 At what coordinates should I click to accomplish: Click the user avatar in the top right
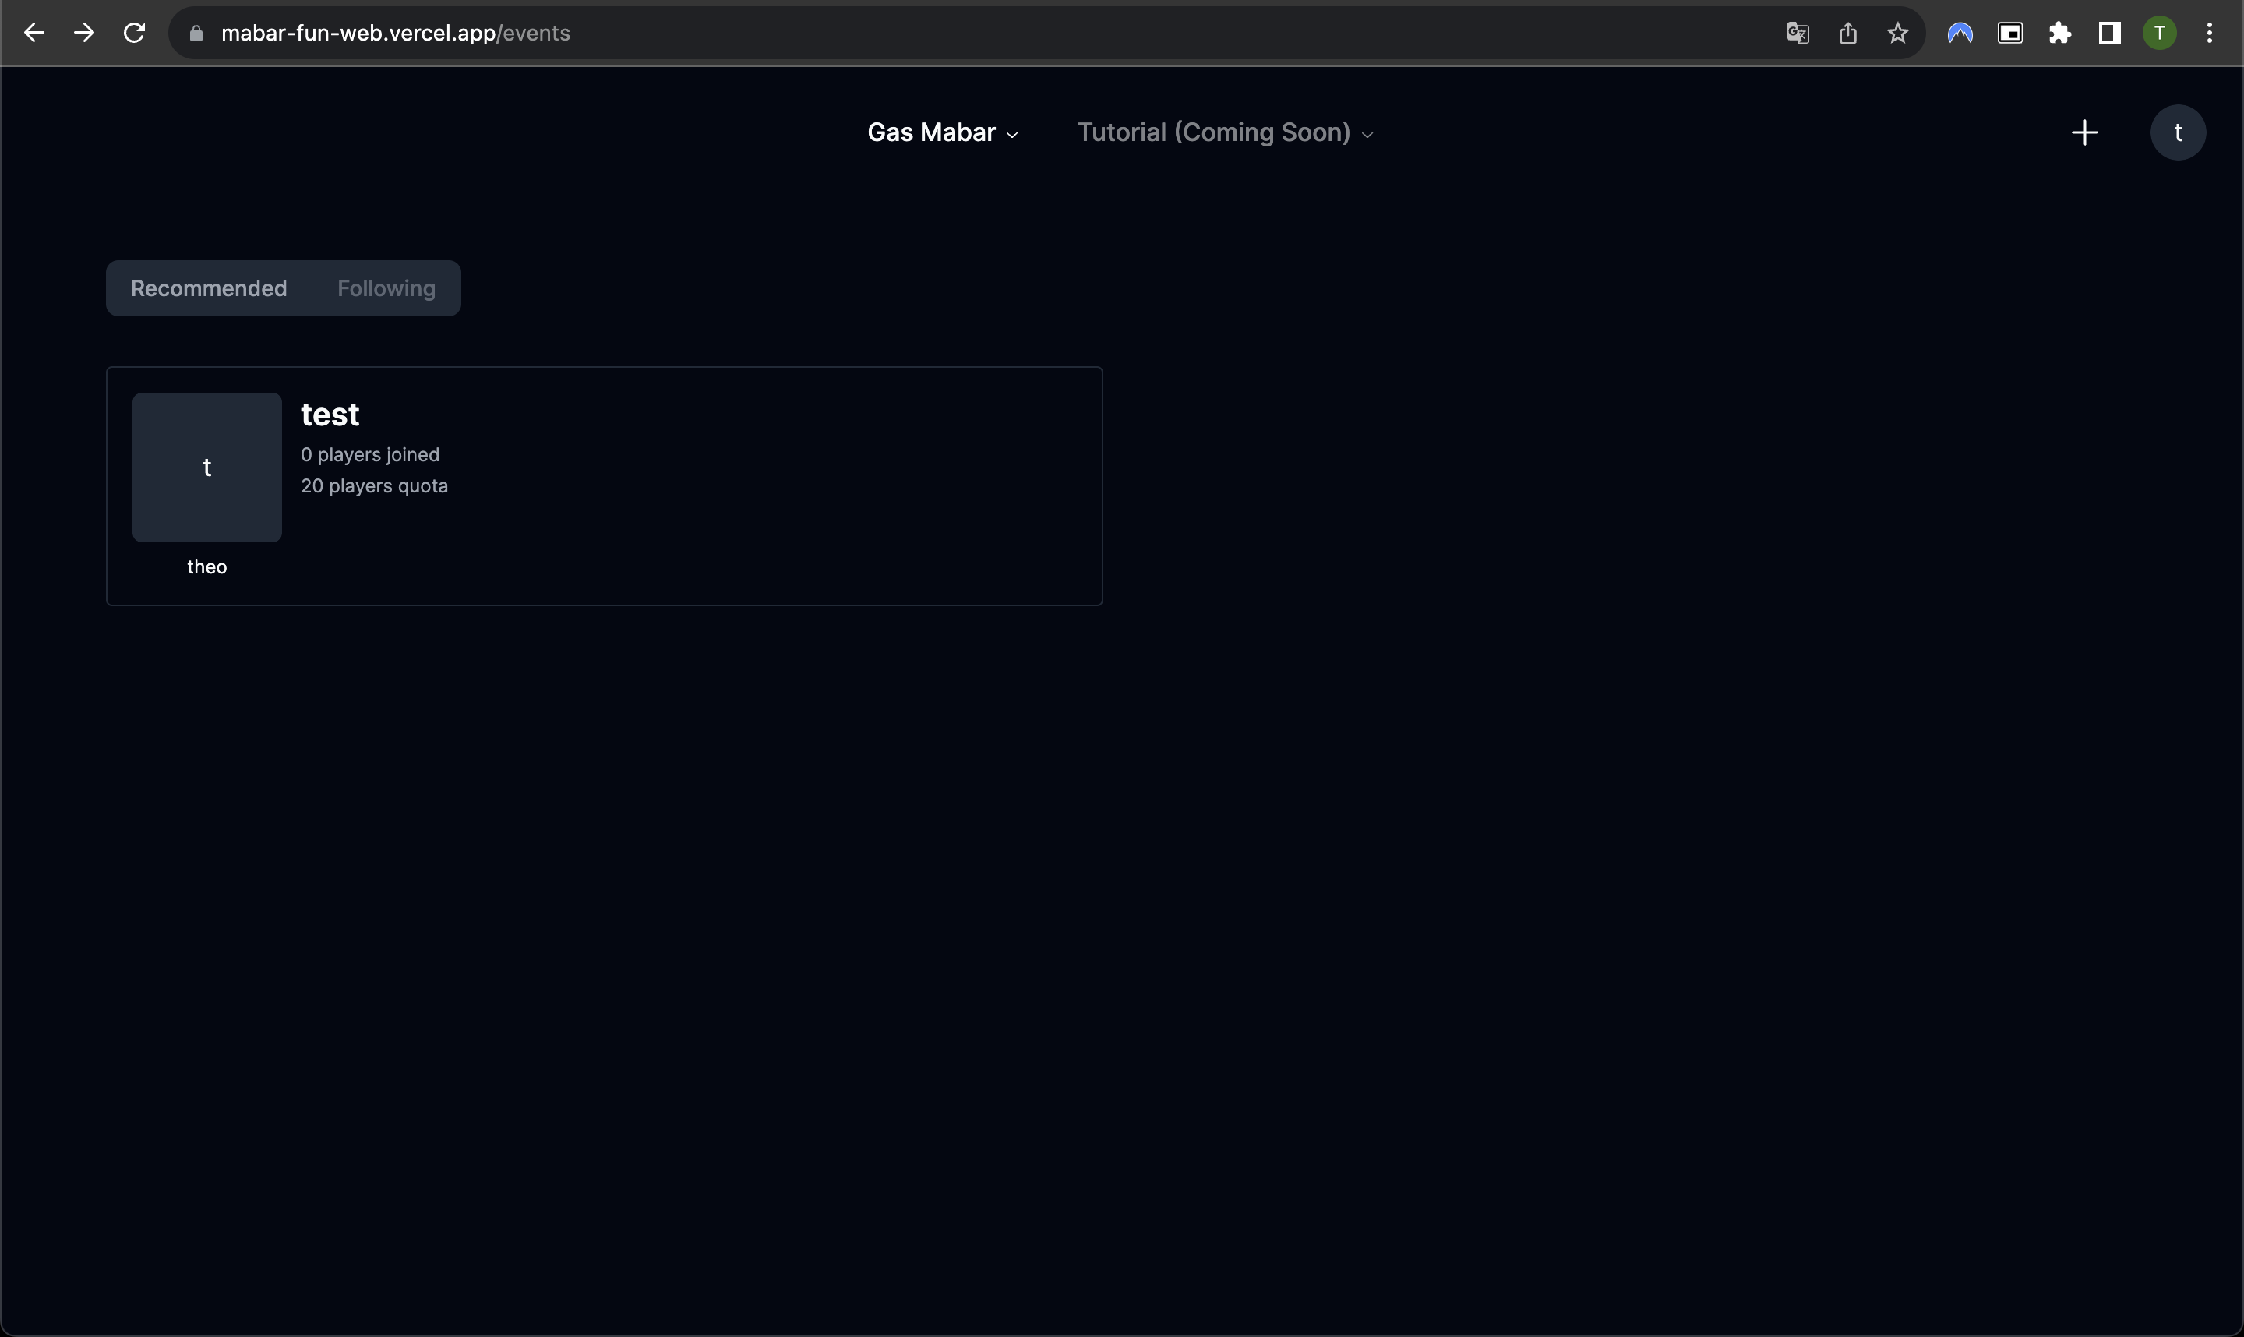(x=2179, y=132)
